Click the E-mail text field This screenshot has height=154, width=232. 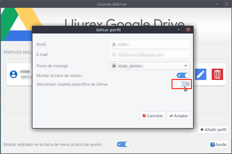point(150,54)
